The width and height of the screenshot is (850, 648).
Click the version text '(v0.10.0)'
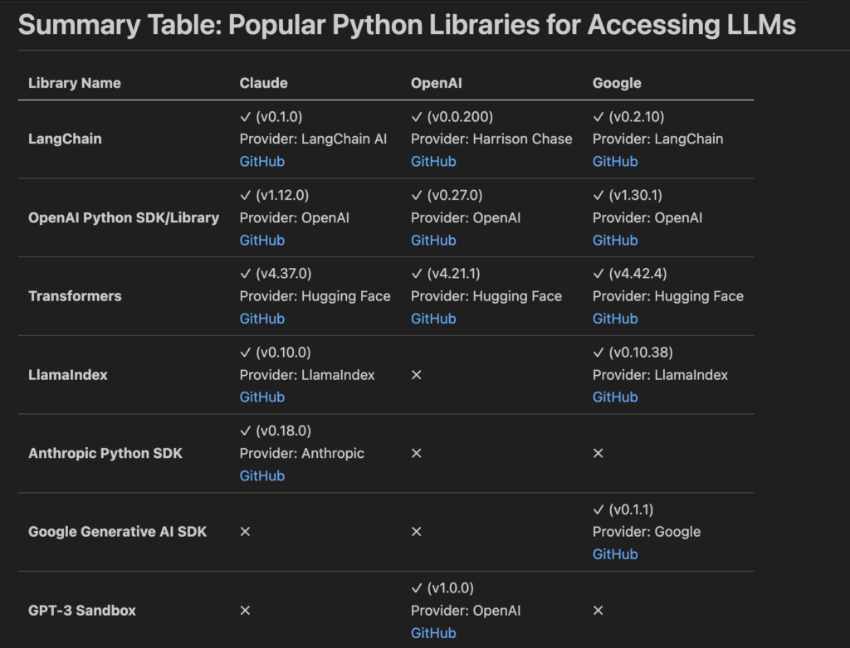tap(283, 352)
